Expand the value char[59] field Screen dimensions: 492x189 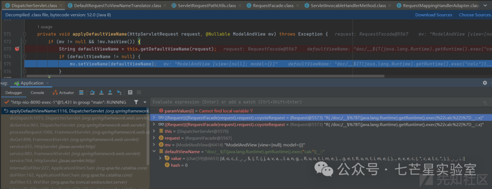(160, 158)
